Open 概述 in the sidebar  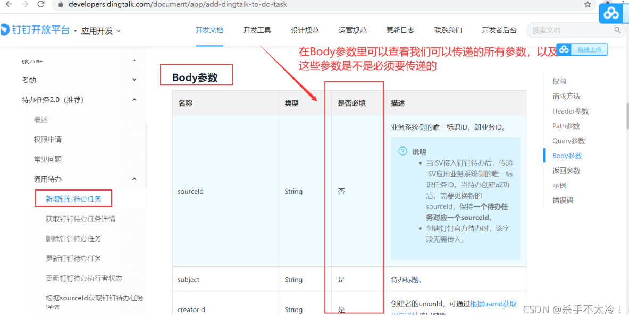pyautogui.click(x=41, y=119)
